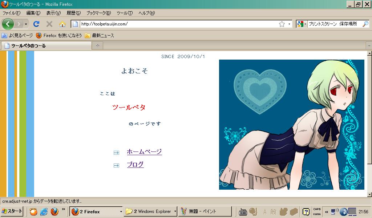
Task: Open the よく見るページ bookmark folder
Action: tap(17, 36)
